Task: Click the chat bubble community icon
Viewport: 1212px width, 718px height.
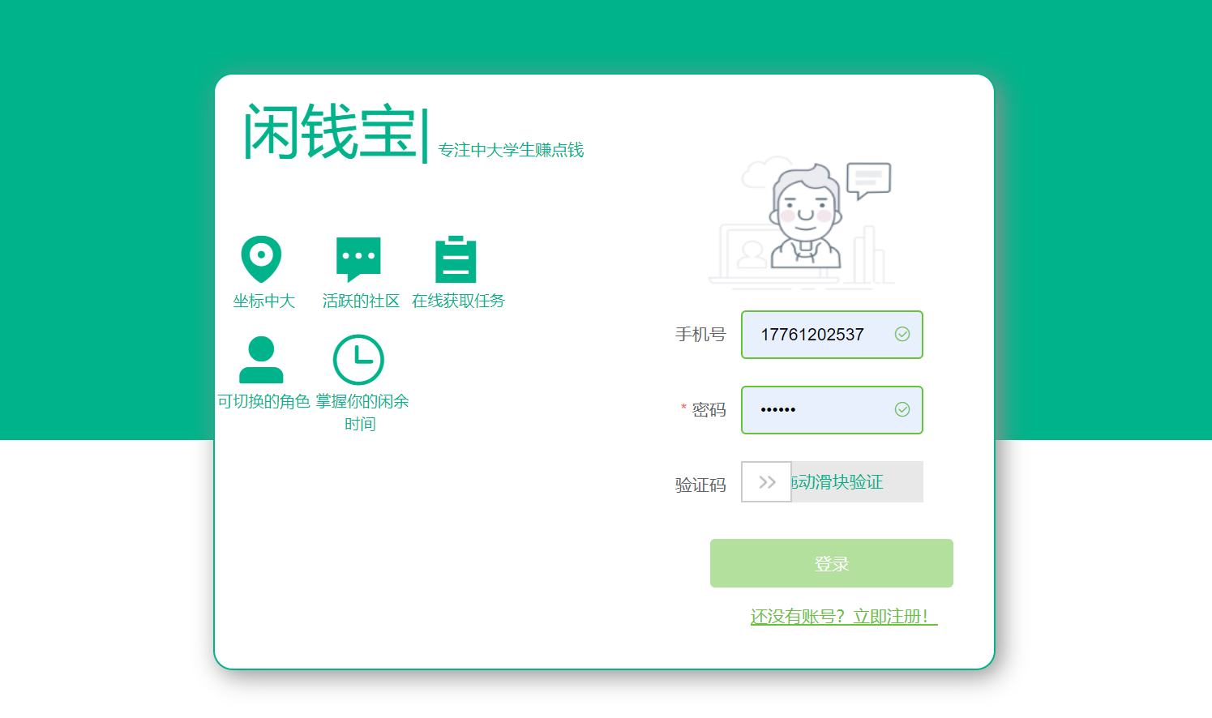Action: (x=358, y=259)
